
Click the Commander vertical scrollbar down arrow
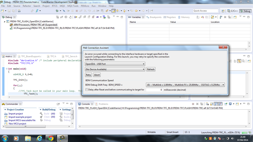72,123
